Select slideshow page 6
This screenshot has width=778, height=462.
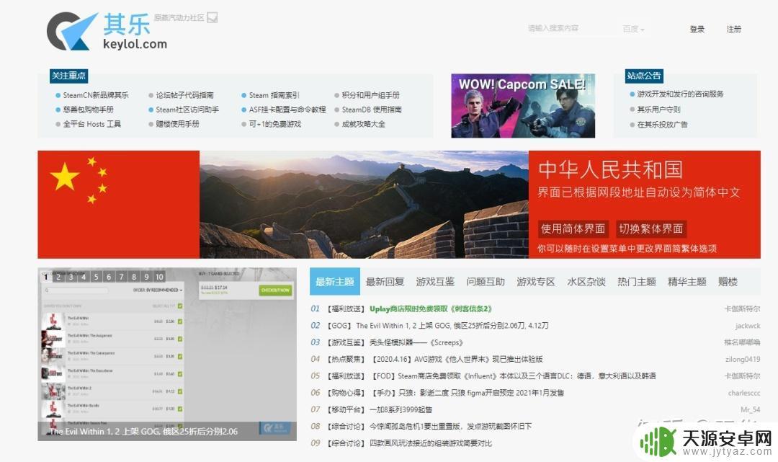point(109,277)
